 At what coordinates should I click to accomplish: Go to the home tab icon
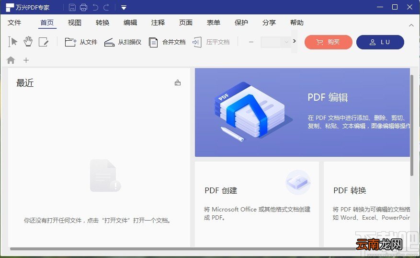(x=11, y=60)
